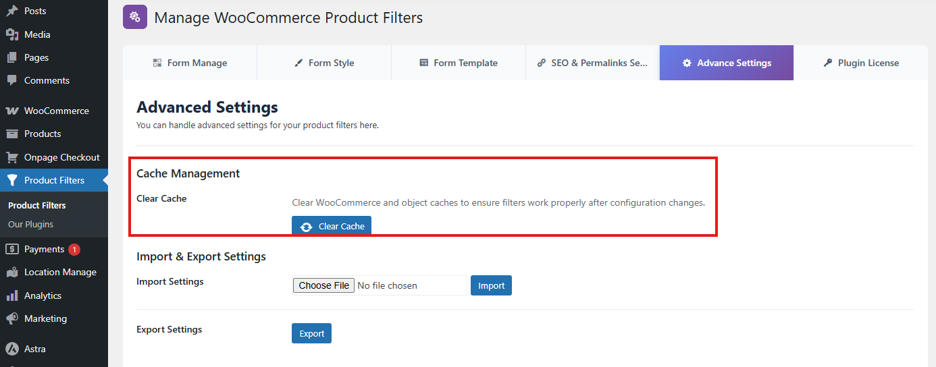Open Onpage Checkout menu item

click(x=54, y=157)
